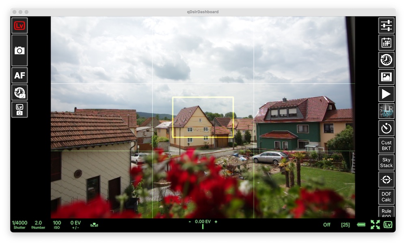Capture a photo with the camera icon
Image resolution: width=406 pixels, height=245 pixels.
[19, 50]
